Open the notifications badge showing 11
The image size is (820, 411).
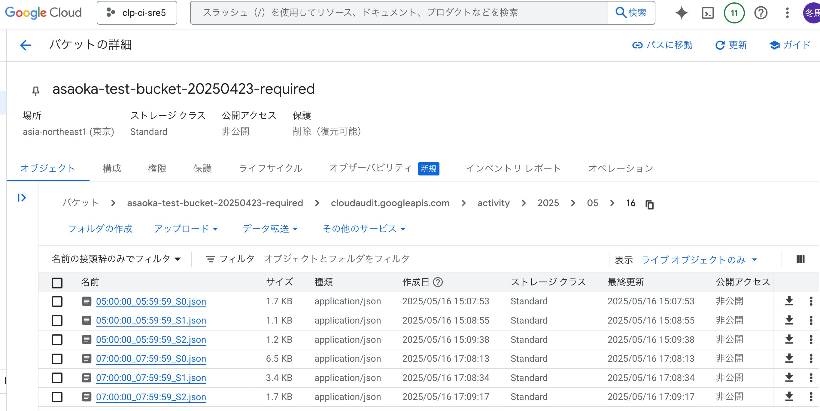click(x=734, y=13)
